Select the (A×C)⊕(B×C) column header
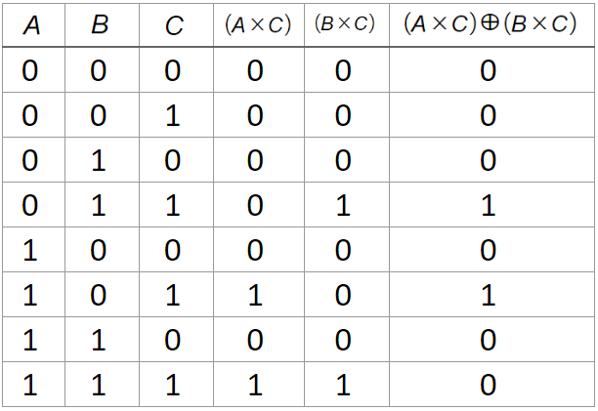This screenshot has height=411, width=598. [x=488, y=25]
